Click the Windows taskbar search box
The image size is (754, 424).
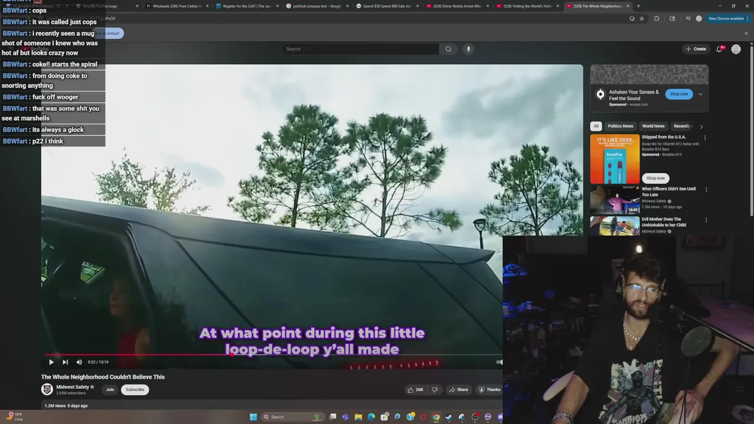[x=293, y=417]
